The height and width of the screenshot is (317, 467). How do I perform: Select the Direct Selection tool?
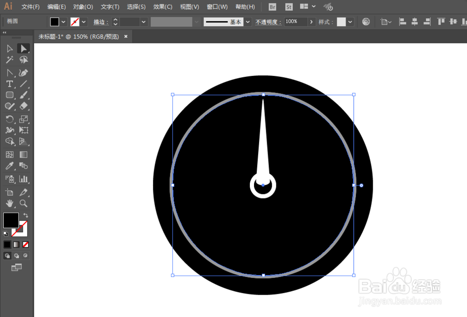23,48
